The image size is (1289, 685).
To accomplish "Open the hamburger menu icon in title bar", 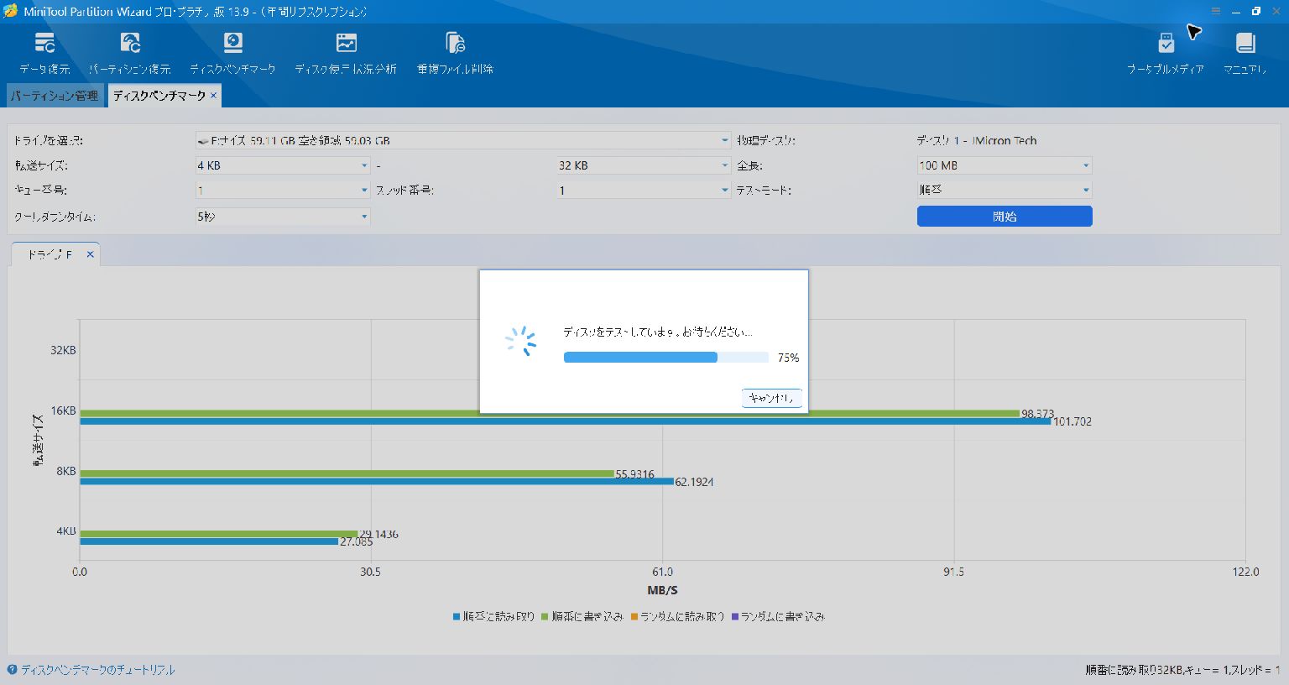I will click(x=1216, y=12).
